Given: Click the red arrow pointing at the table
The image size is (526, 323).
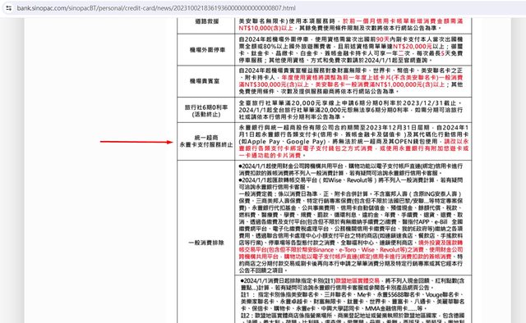Looking at the screenshot, I should tap(136, 142).
